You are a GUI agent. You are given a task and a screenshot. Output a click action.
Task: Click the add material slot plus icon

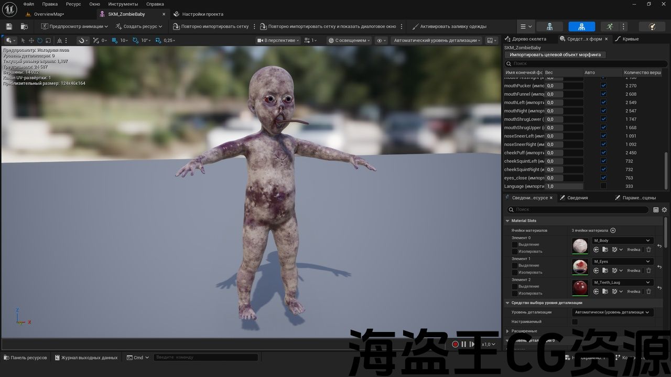pyautogui.click(x=613, y=230)
